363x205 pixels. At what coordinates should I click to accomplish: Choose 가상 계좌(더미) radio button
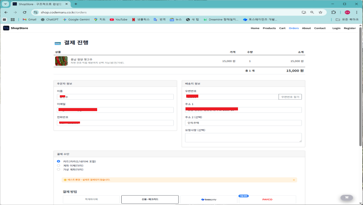[58, 169]
